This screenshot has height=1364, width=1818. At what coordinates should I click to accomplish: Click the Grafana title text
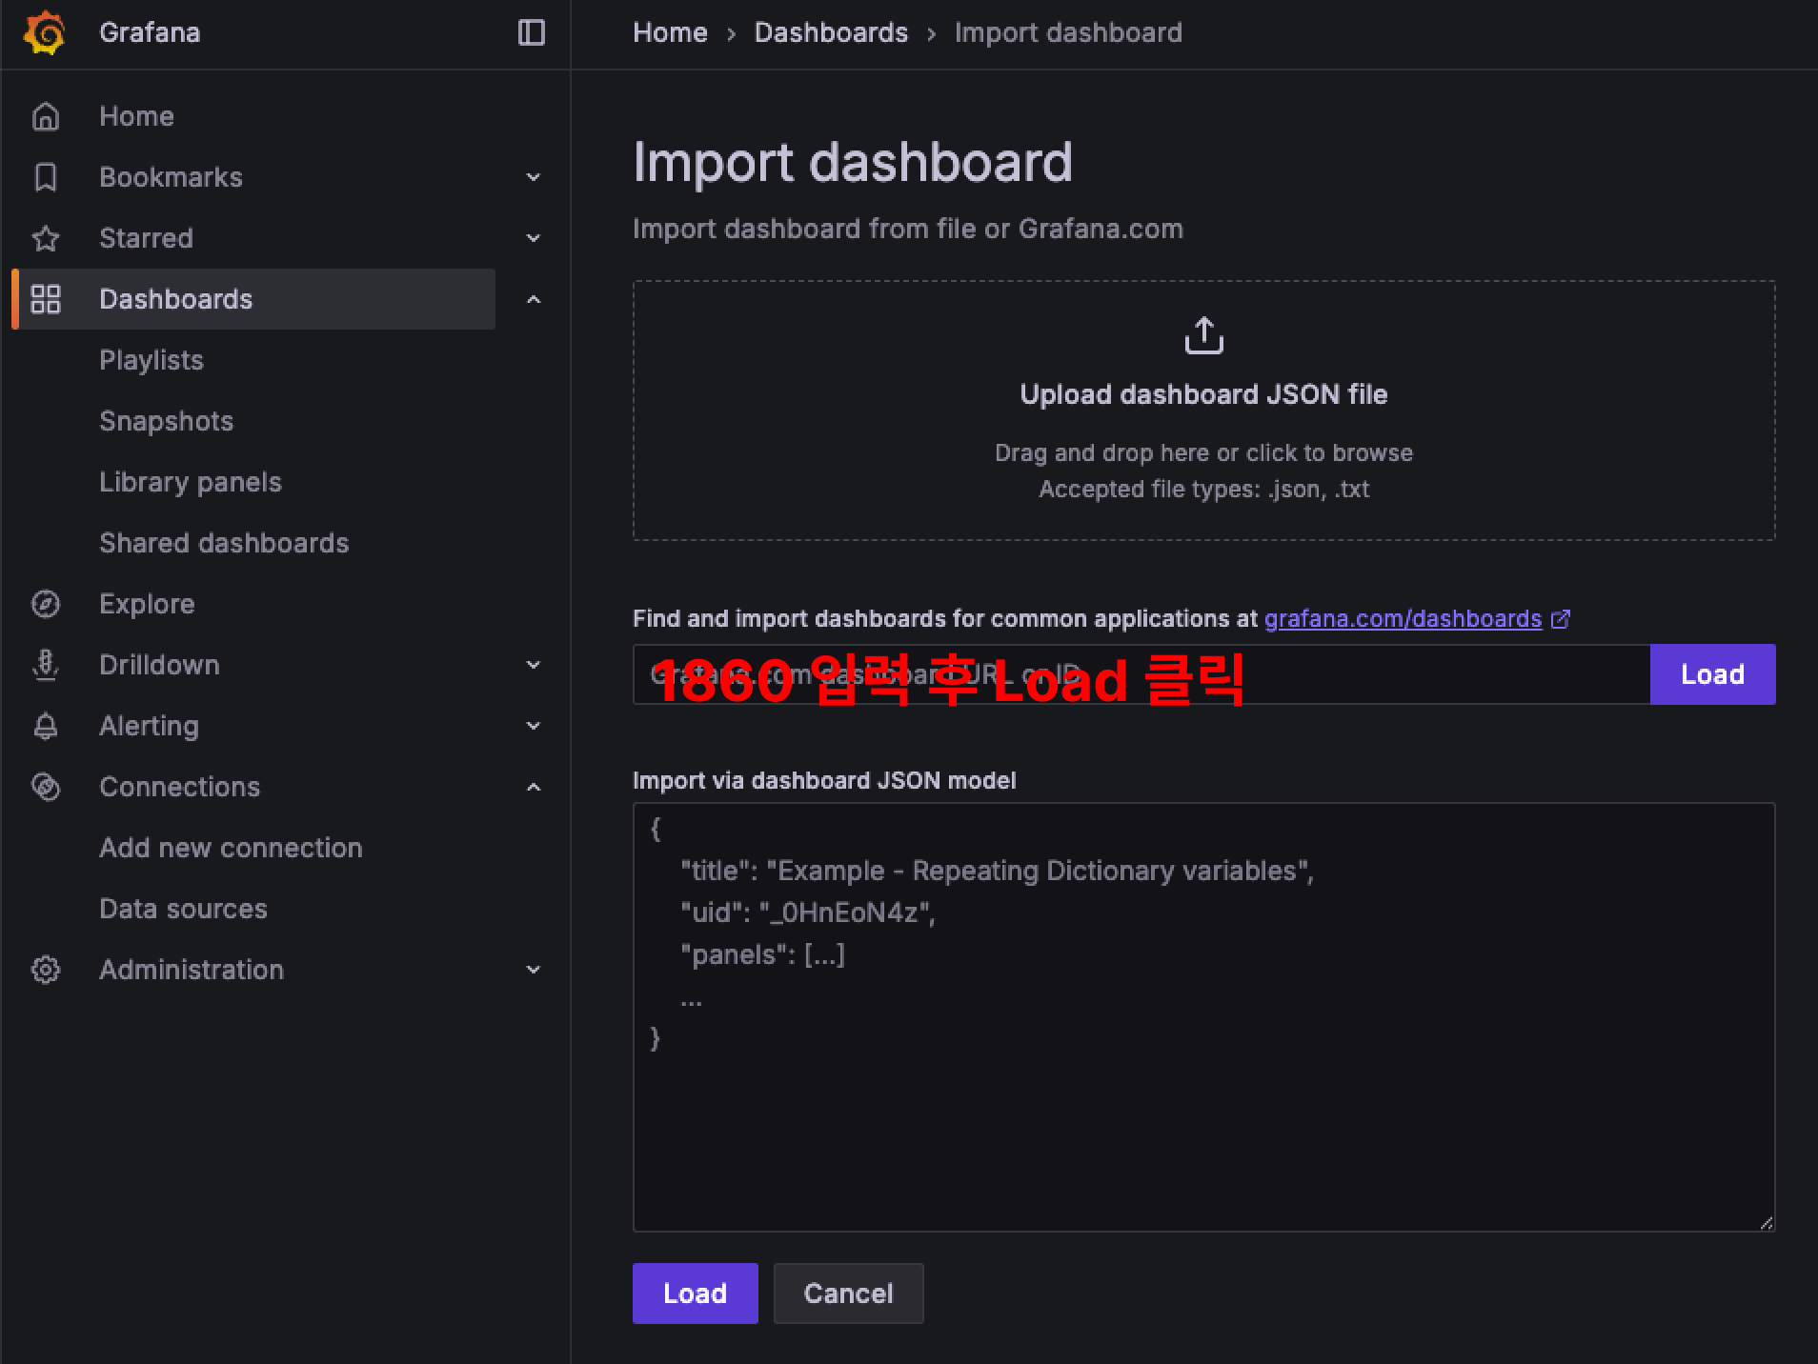click(150, 32)
